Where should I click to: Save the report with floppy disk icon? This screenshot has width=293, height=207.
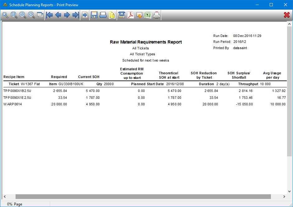click(x=94, y=15)
